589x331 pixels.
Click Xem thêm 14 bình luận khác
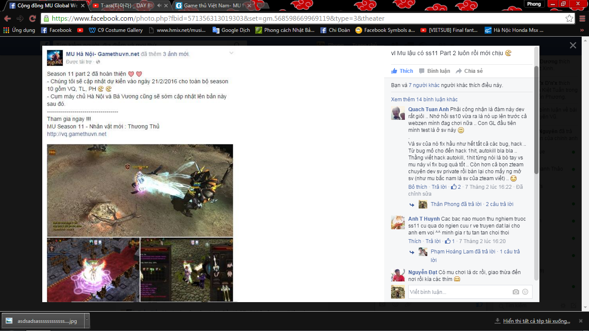(424, 100)
